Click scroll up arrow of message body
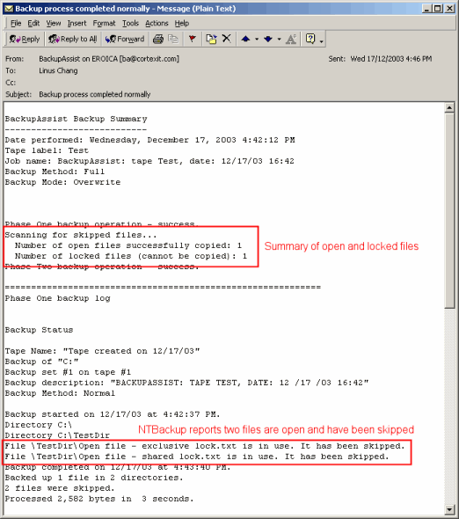 click(449, 107)
